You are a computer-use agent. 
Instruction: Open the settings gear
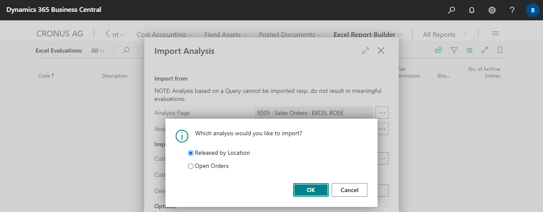(492, 10)
